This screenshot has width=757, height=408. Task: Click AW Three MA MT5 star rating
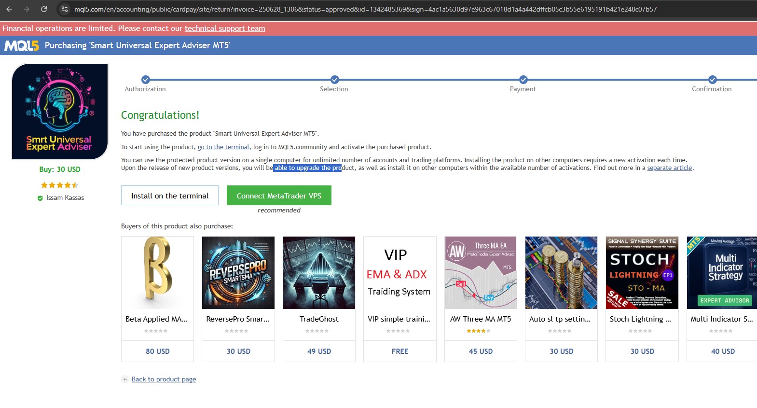(x=479, y=331)
